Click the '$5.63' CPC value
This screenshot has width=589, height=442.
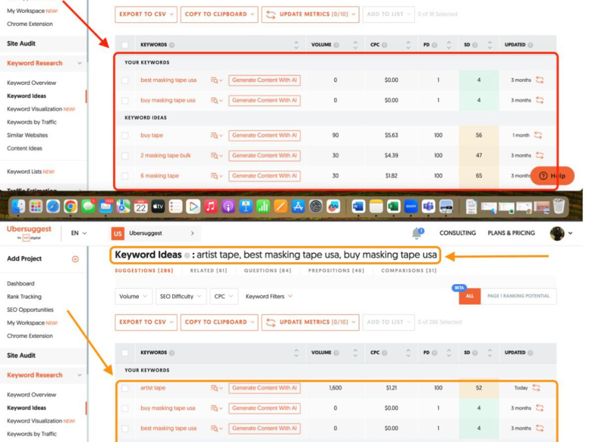click(x=392, y=136)
